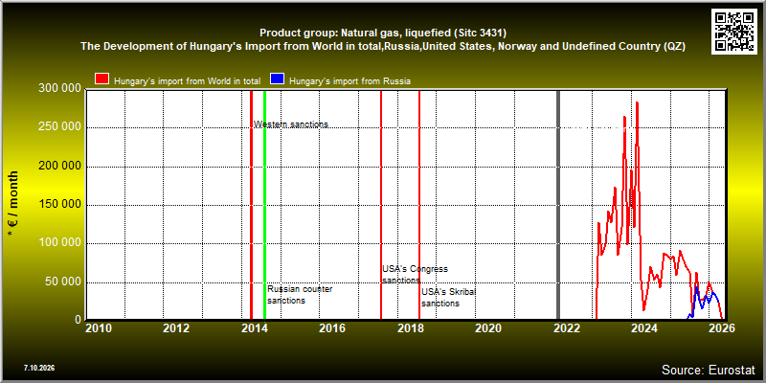Viewport: 766px width, 383px height.
Task: Click the x-axis year "2016"
Action: pyautogui.click(x=332, y=328)
